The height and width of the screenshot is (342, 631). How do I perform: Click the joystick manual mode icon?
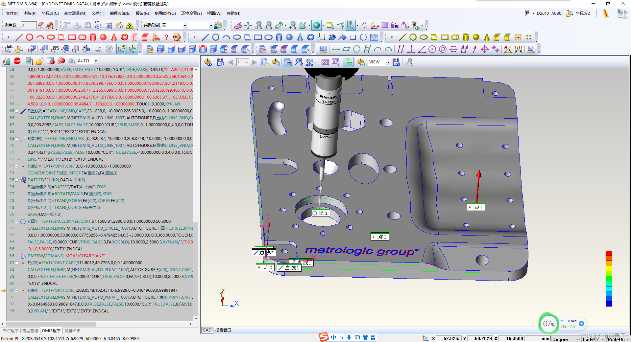77,25
